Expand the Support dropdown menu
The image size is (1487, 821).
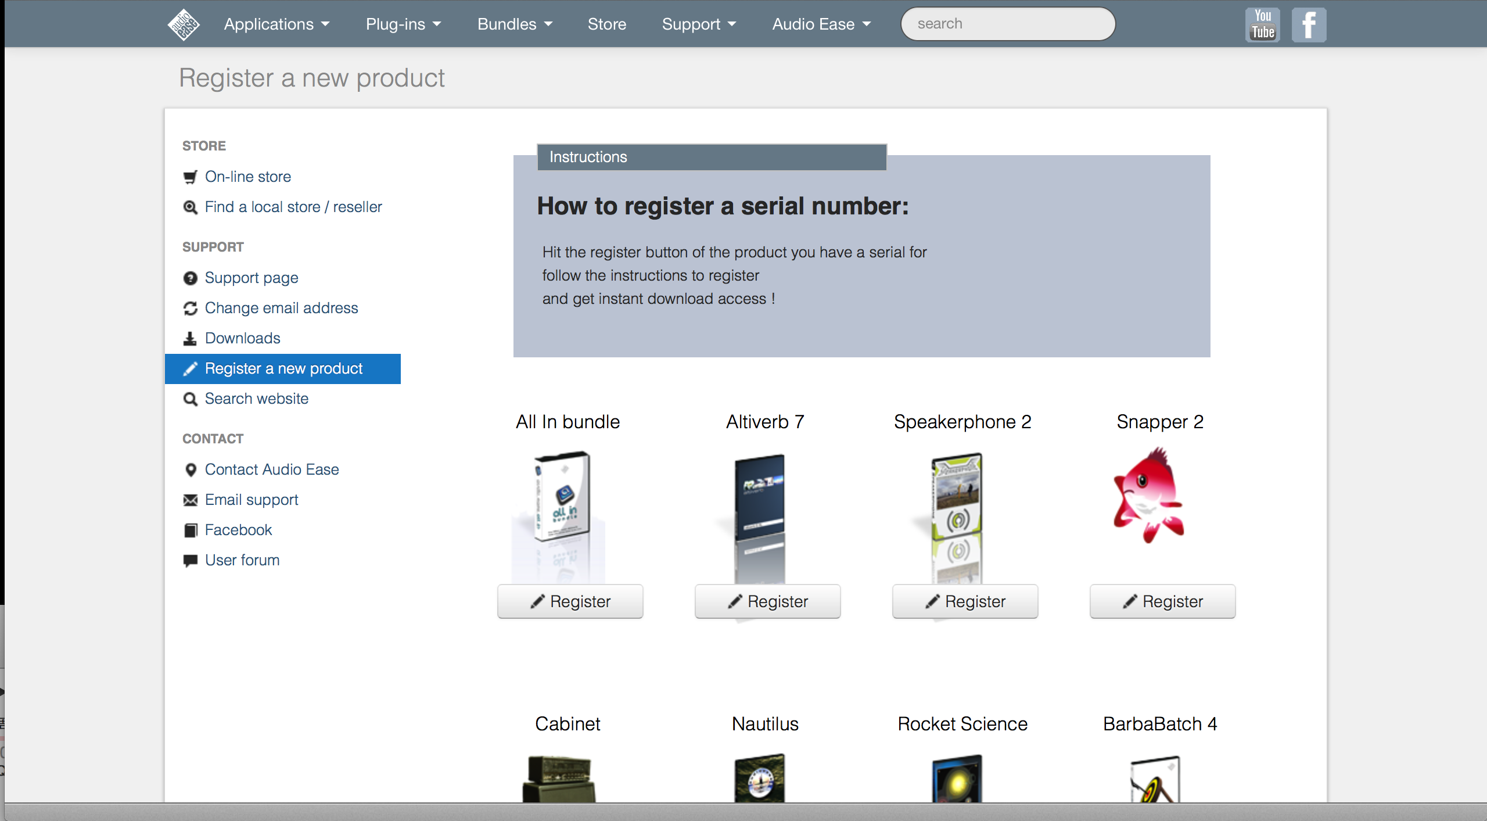(x=699, y=24)
